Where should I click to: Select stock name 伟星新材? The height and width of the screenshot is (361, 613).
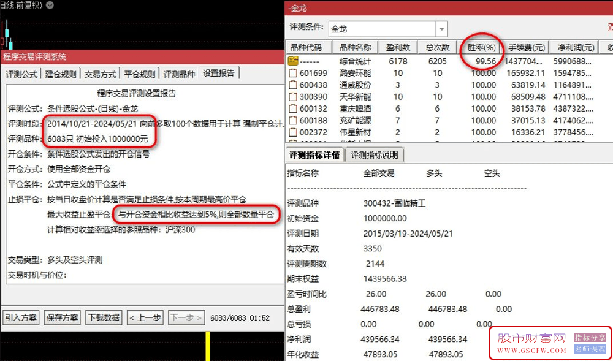click(355, 132)
